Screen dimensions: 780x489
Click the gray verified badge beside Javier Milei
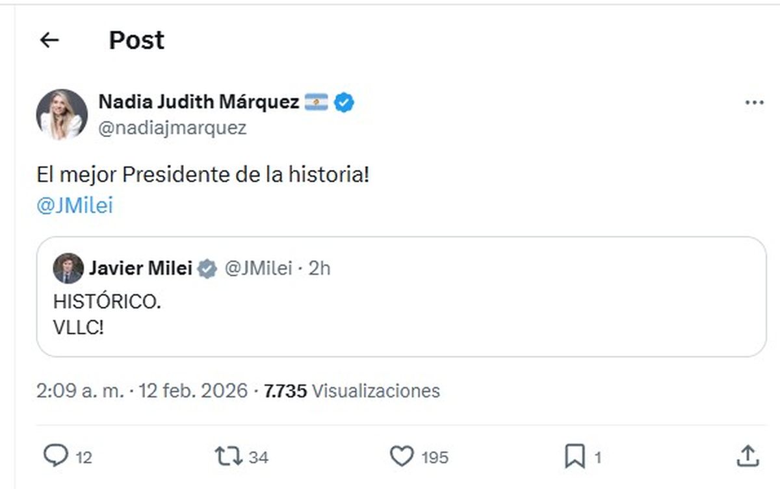207,268
